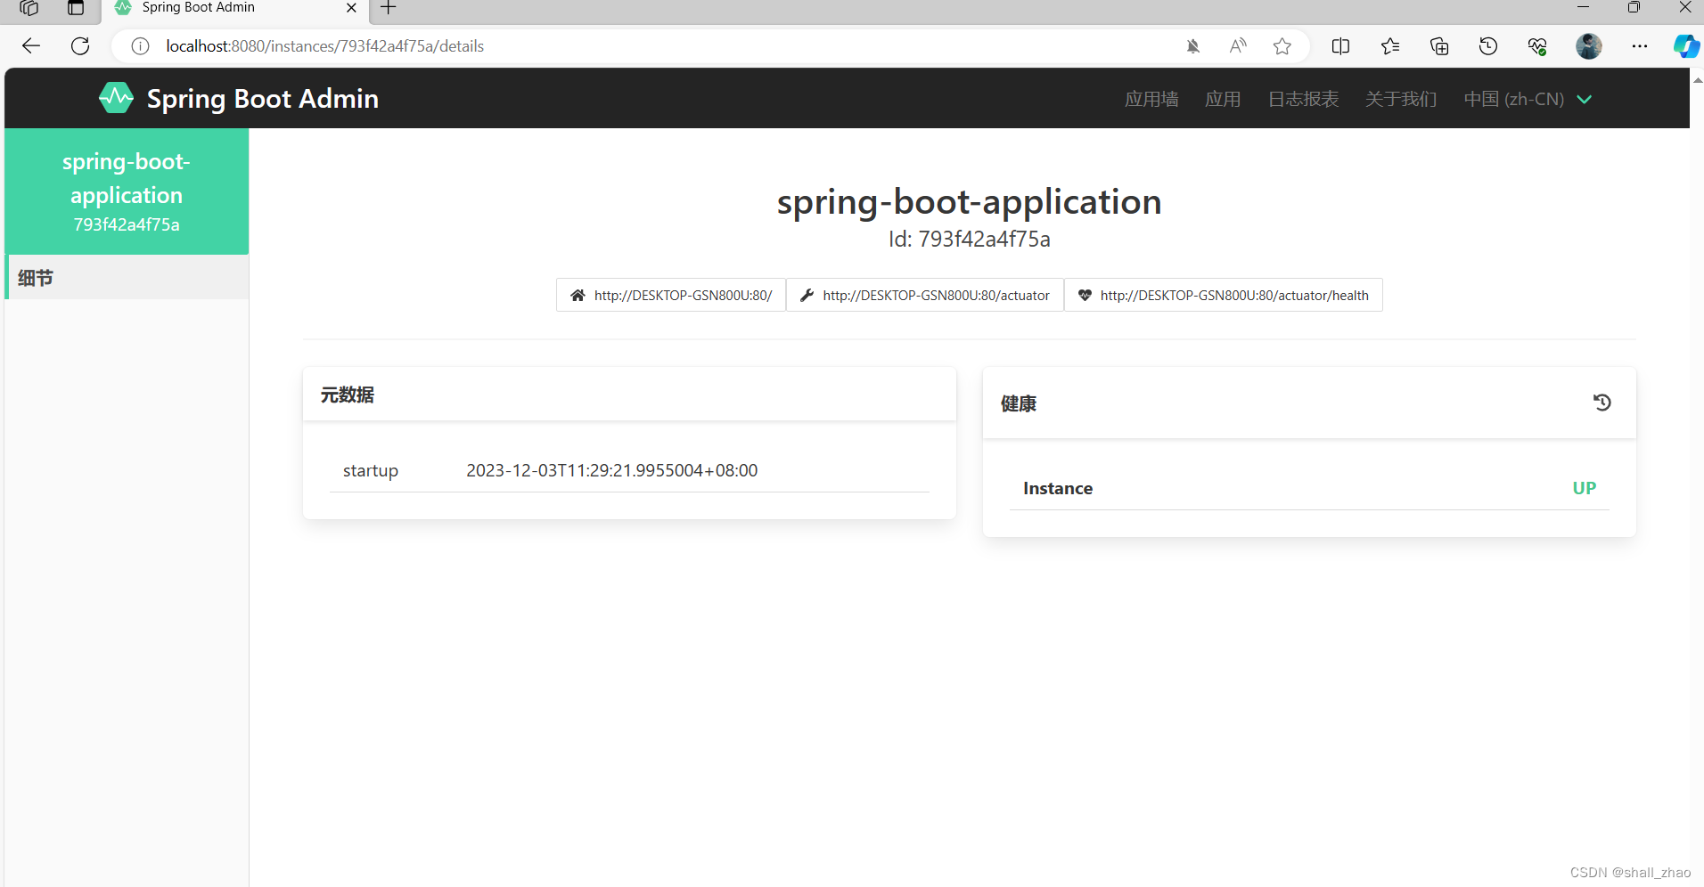
Task: Click the startup metadata key
Action: pyautogui.click(x=370, y=470)
